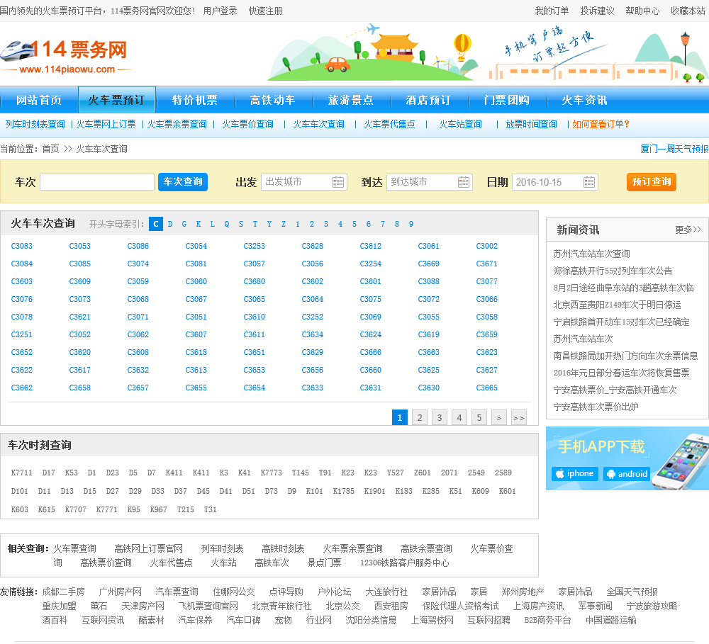Open the 门票团购 nav tab
The image size is (709, 644).
(507, 100)
